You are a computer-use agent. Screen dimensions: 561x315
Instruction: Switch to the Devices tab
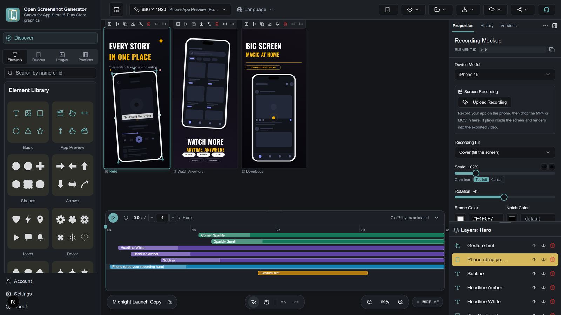point(39,57)
